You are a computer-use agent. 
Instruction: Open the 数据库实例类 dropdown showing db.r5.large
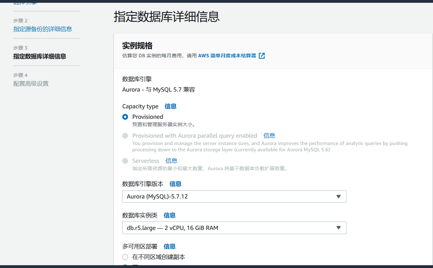tap(234, 228)
